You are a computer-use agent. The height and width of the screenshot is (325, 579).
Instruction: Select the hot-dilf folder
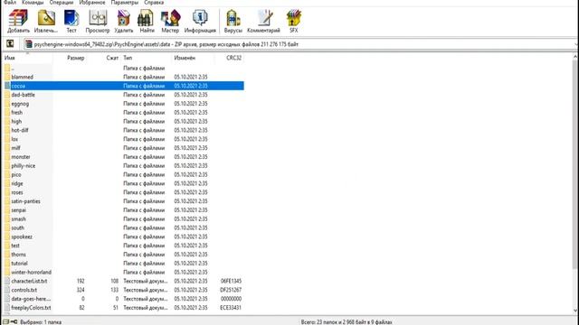pyautogui.click(x=20, y=130)
